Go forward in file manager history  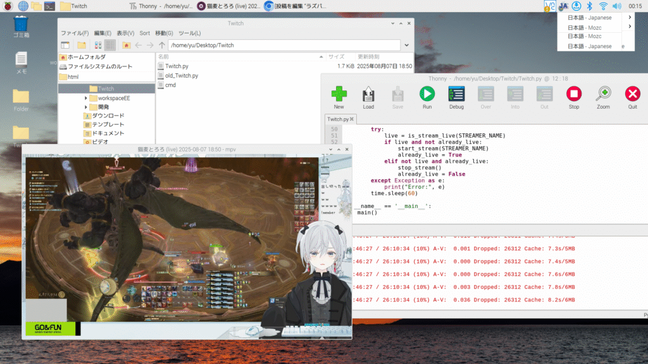coord(150,45)
